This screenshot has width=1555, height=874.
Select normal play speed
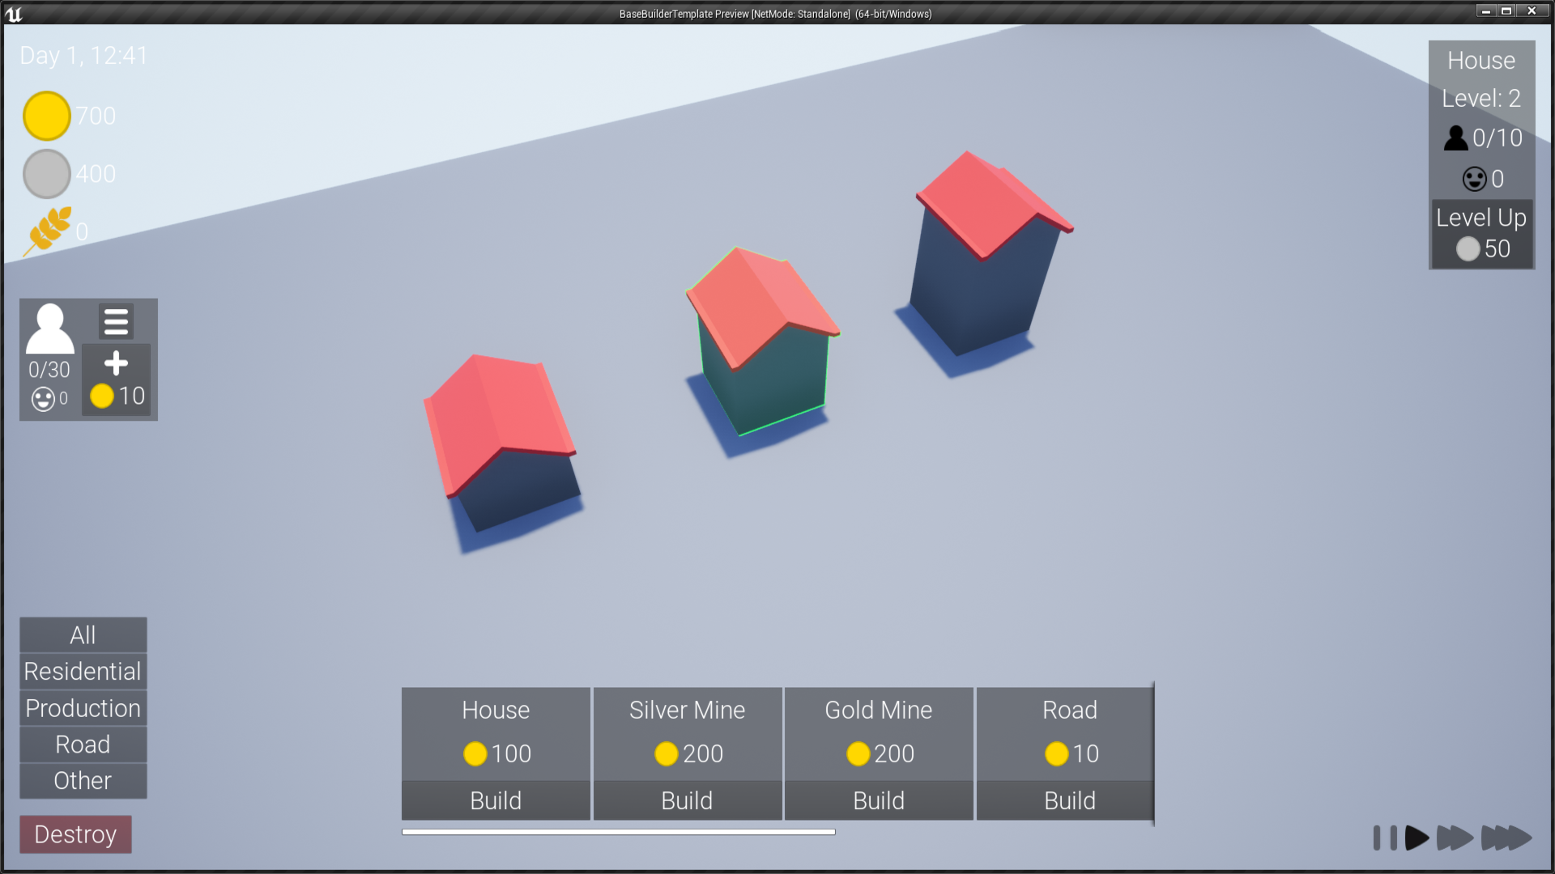[1417, 838]
